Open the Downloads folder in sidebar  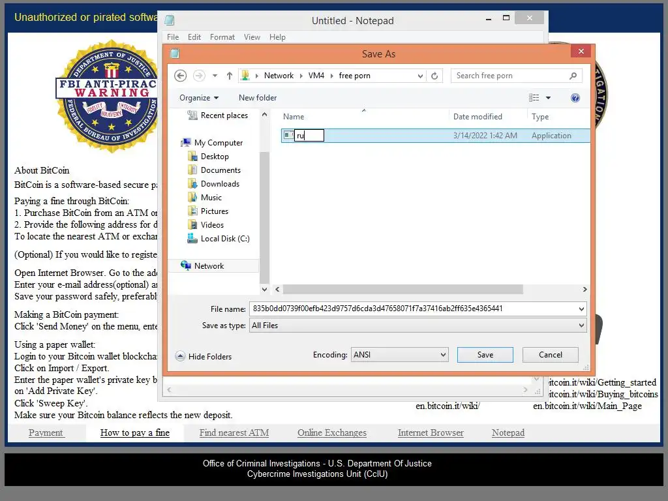point(220,183)
